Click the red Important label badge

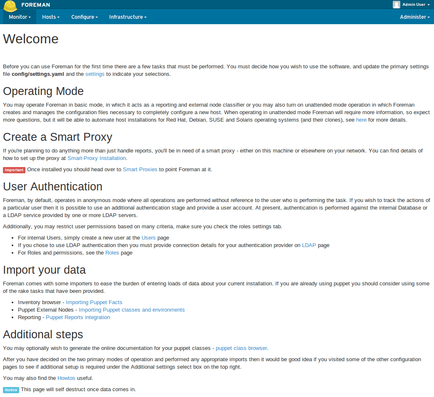(x=14, y=170)
